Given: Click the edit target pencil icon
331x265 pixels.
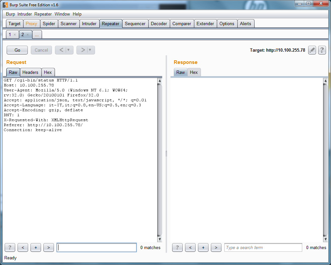Looking at the screenshot, I should (312, 50).
